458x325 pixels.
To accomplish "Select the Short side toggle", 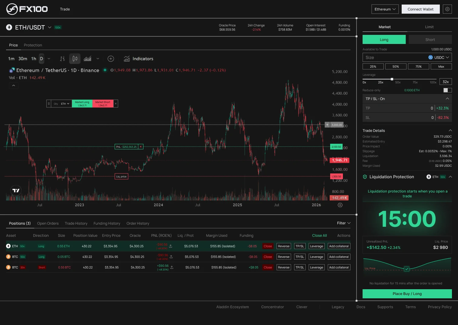I will (x=430, y=40).
